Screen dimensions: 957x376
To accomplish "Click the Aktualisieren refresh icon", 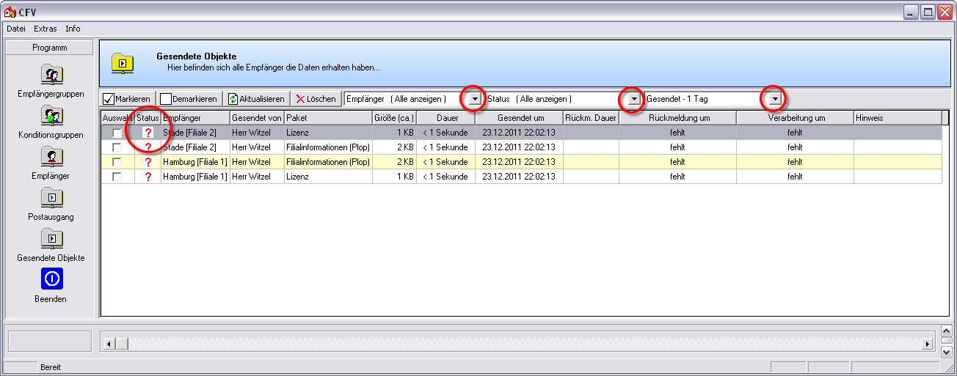I will pos(233,99).
